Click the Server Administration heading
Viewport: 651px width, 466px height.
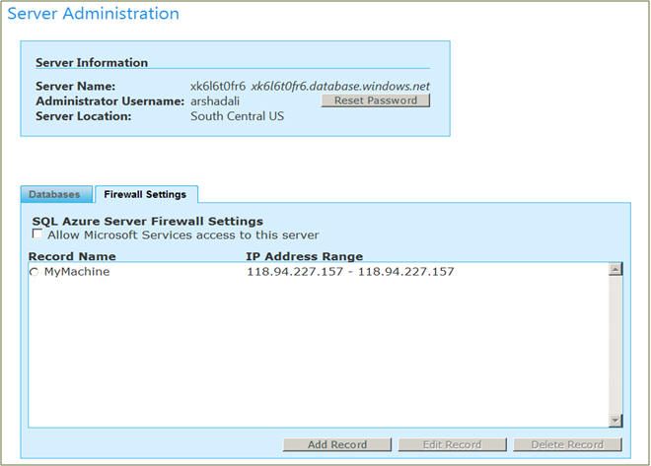pos(94,13)
